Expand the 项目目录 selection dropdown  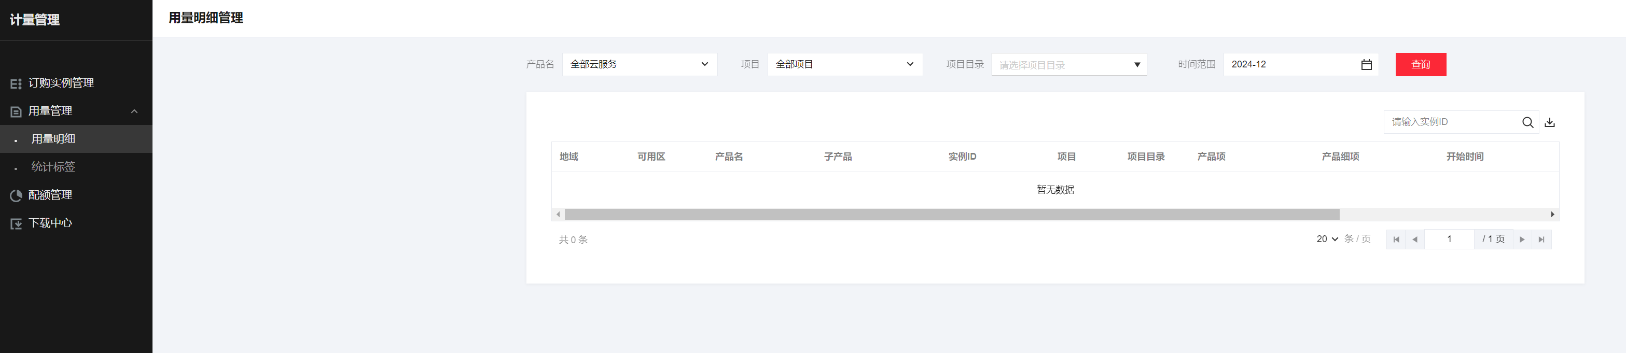click(1068, 65)
